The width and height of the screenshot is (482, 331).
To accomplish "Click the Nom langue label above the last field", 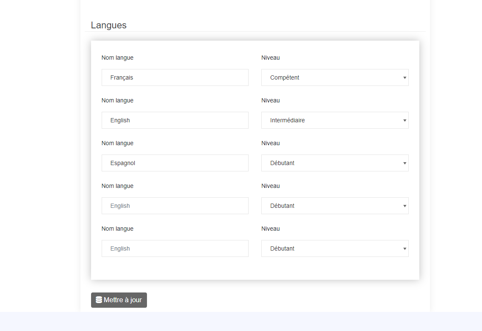I will pos(117,229).
